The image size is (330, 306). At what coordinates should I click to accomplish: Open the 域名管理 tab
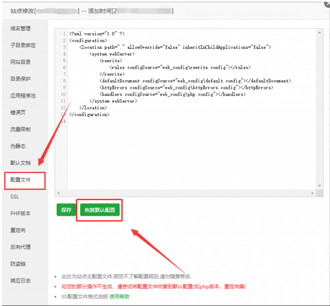[20, 29]
